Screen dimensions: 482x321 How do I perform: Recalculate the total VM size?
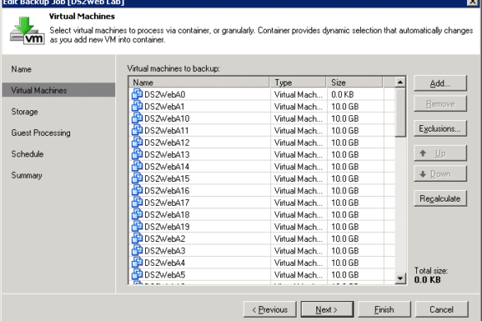coord(440,198)
